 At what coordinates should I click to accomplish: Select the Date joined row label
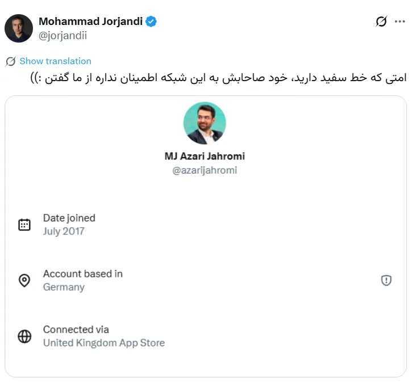tap(69, 218)
